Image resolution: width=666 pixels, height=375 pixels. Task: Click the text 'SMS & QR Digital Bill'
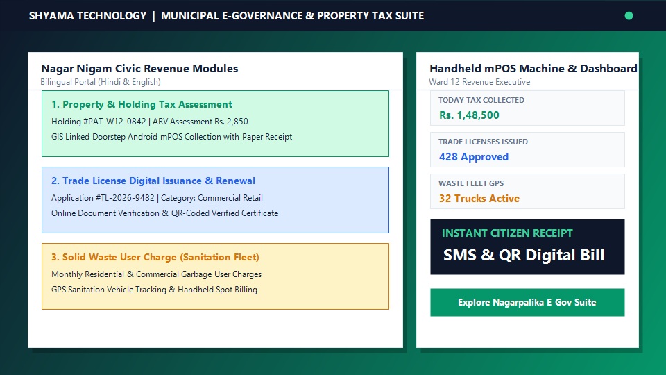[524, 255]
